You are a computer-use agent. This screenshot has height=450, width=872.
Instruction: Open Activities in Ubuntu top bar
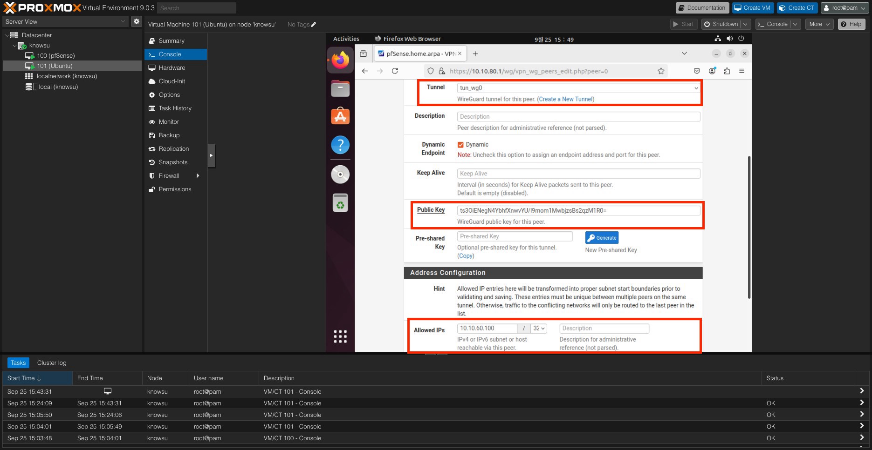click(346, 39)
